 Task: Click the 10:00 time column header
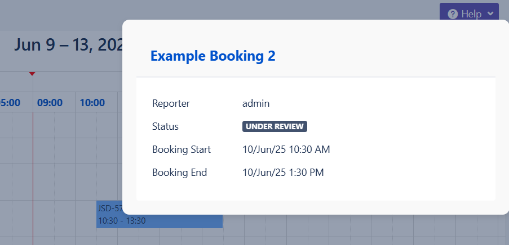click(92, 103)
